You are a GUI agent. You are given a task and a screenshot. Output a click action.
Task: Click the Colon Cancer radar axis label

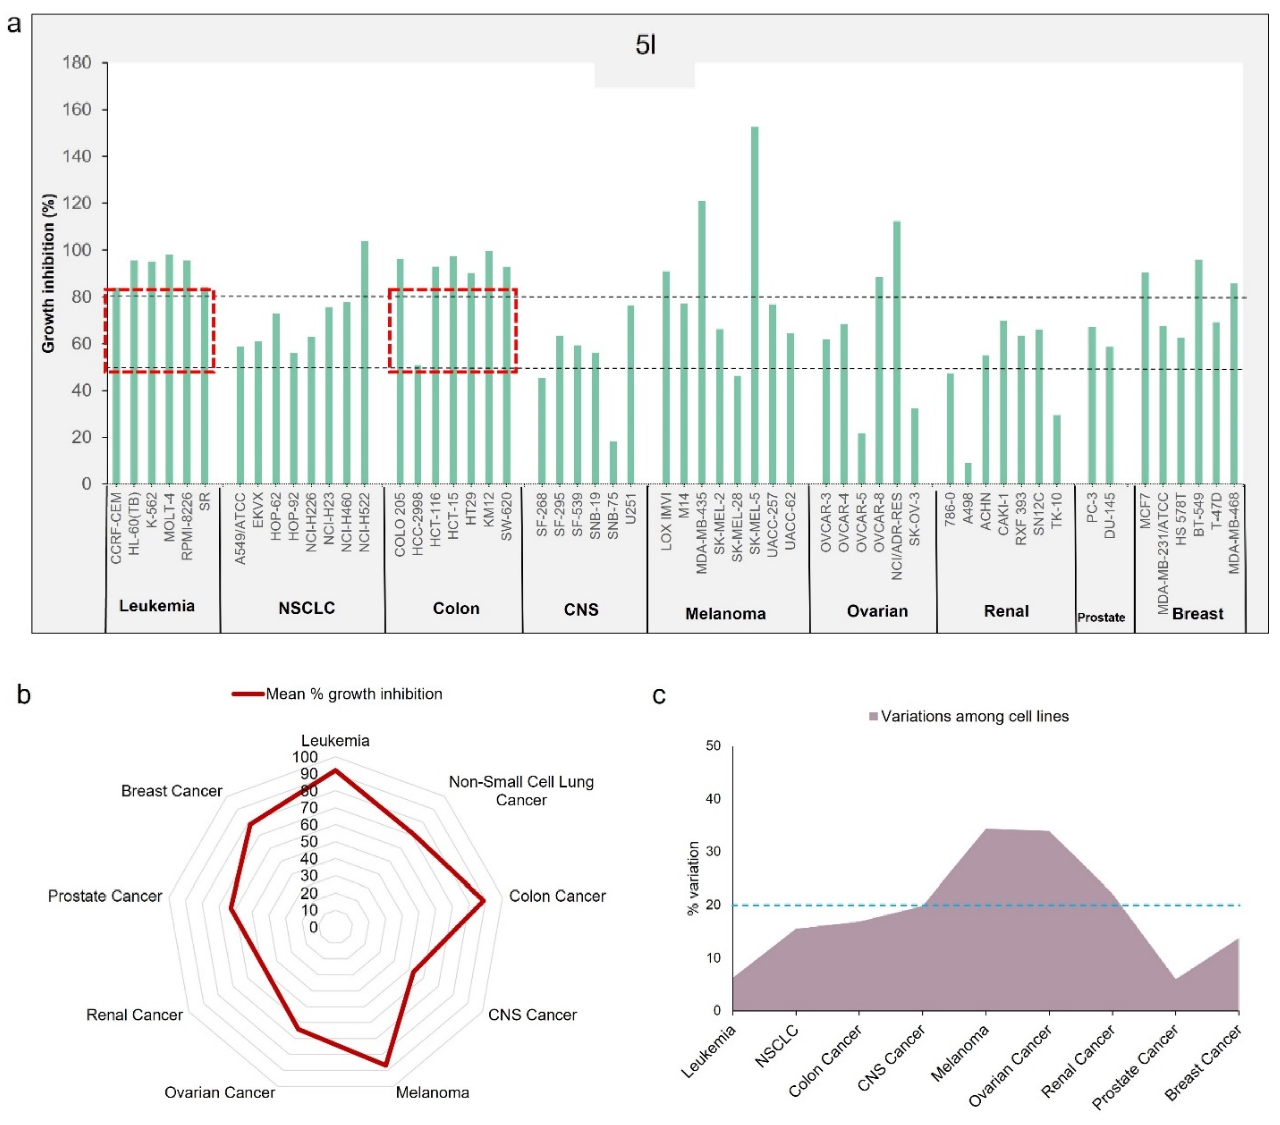point(557,896)
